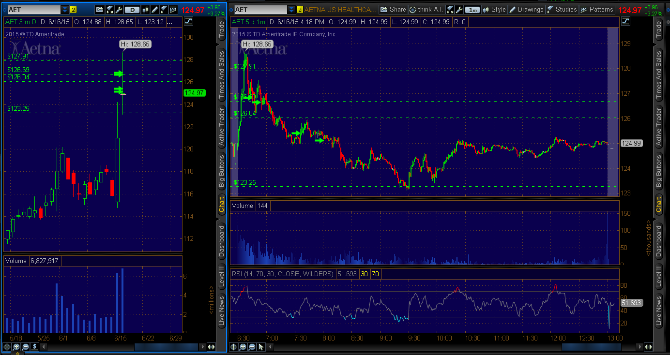Click the Share button in right chart toolbar

coord(393,10)
